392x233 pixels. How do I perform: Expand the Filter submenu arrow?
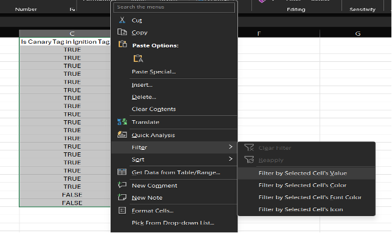click(231, 147)
